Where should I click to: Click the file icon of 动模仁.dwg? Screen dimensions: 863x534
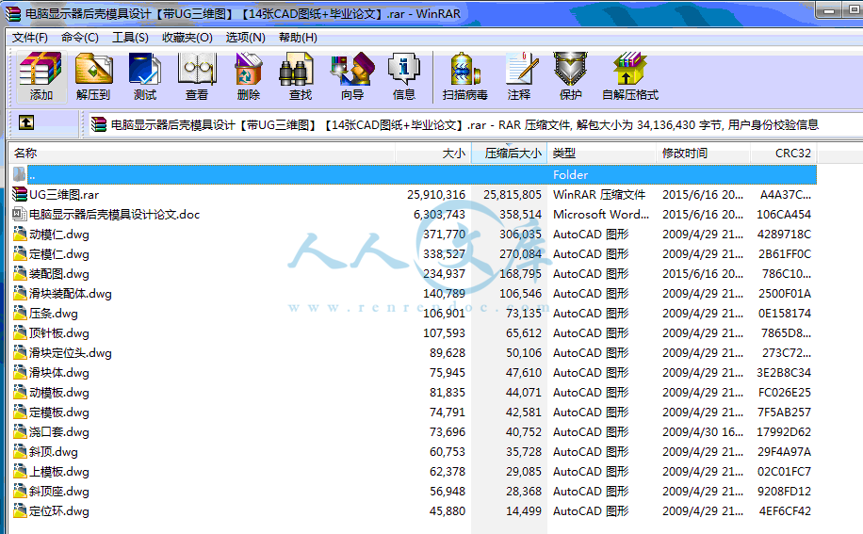tap(20, 234)
